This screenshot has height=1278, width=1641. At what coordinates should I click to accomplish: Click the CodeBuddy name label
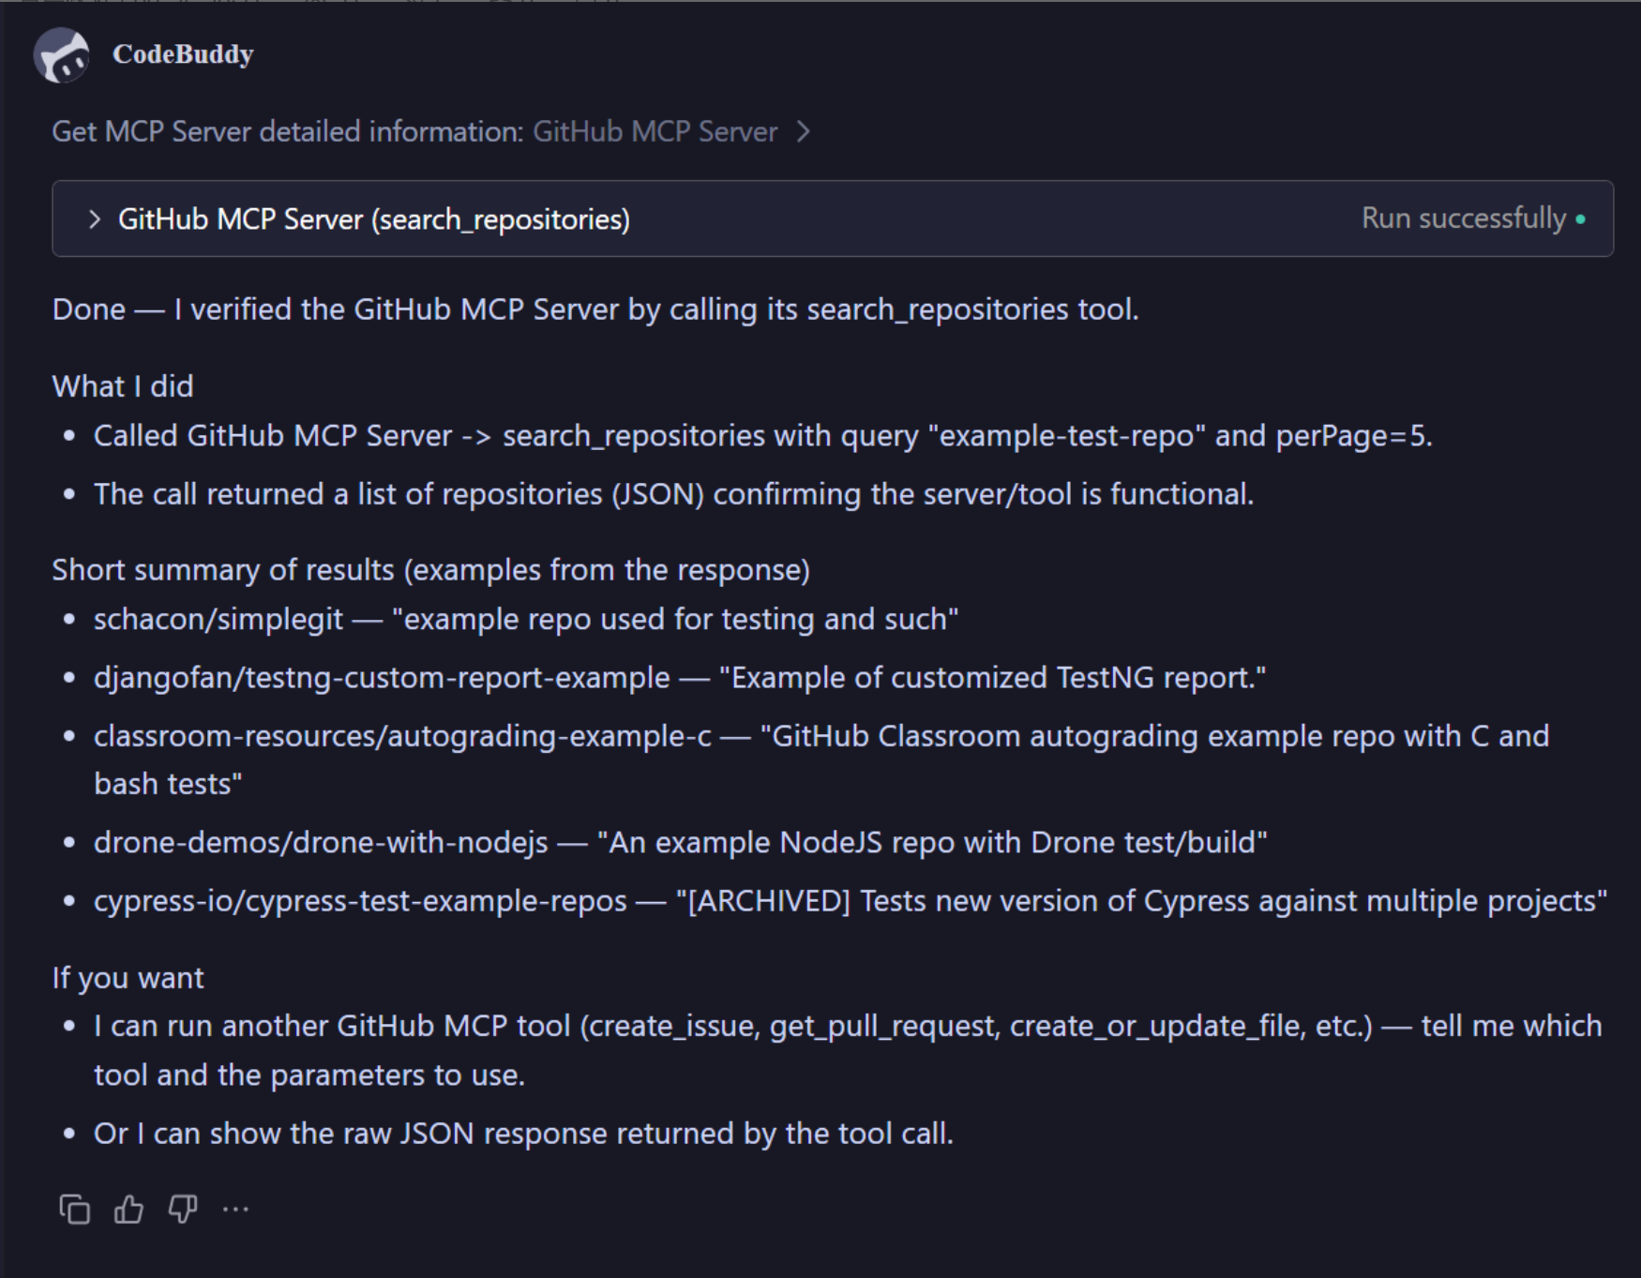[x=181, y=54]
